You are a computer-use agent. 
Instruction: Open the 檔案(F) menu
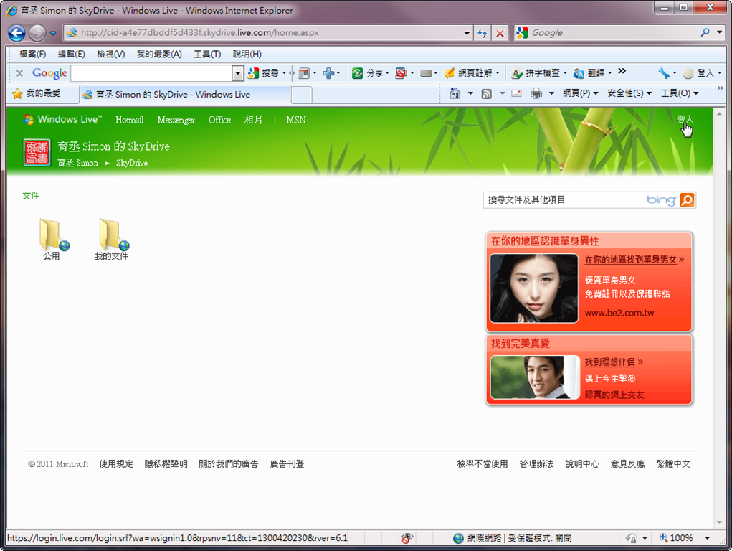pos(33,54)
